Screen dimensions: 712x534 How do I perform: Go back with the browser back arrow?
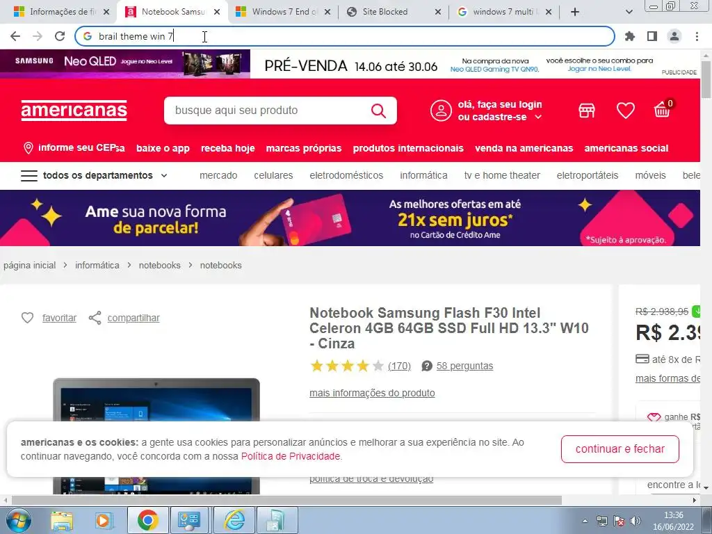(15, 36)
